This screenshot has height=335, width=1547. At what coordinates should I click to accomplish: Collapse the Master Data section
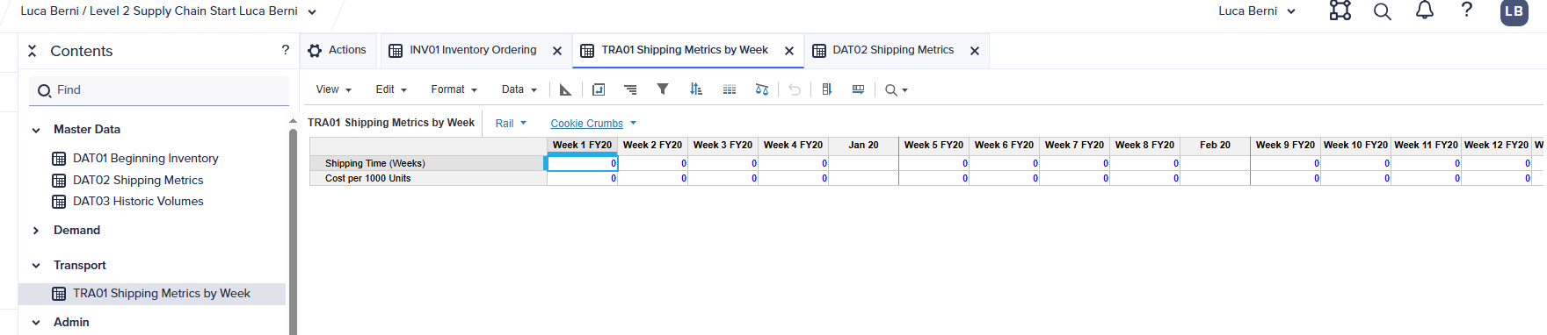pos(36,130)
